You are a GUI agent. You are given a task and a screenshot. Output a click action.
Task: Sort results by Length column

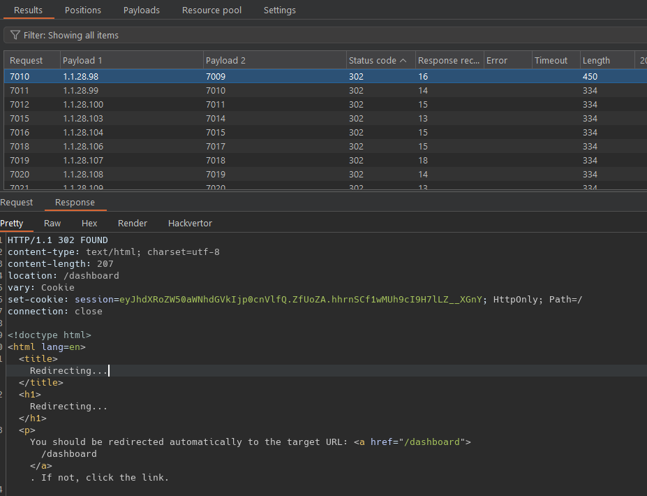click(x=596, y=61)
